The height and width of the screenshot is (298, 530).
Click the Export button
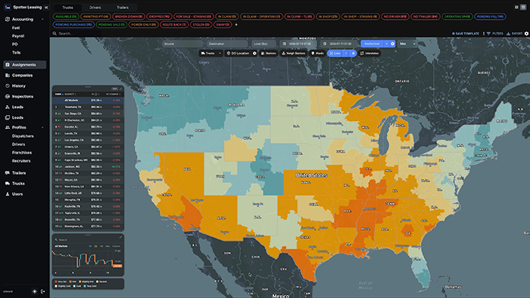coord(514,33)
